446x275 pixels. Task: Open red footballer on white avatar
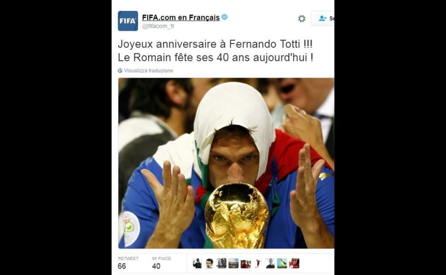pos(258,263)
